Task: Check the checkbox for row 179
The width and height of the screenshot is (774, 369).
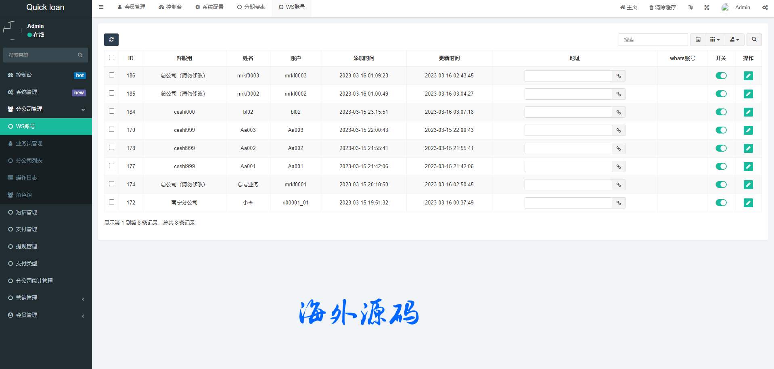Action: (112, 129)
